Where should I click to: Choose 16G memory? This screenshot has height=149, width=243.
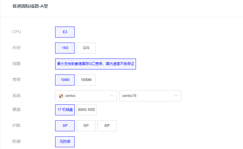coord(65,48)
